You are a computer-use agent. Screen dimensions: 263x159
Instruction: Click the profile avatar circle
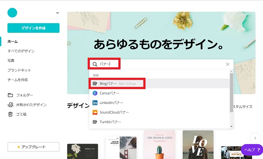12,13
